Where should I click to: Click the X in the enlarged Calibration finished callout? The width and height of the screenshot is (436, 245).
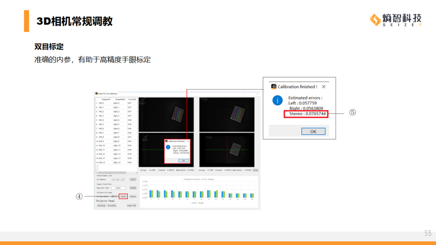tap(324, 87)
